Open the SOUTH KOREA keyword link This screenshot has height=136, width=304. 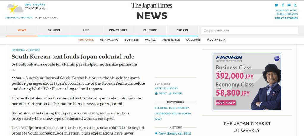(x=181, y=113)
